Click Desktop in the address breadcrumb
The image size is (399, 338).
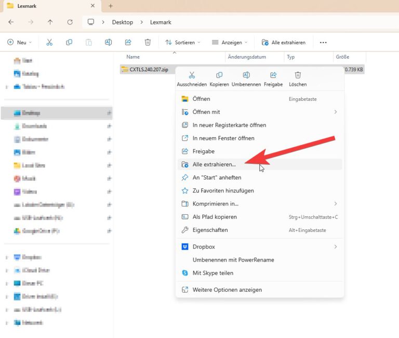(x=123, y=22)
